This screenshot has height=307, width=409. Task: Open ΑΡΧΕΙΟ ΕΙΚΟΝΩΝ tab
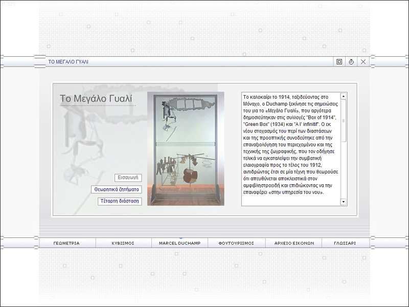pos(294,243)
